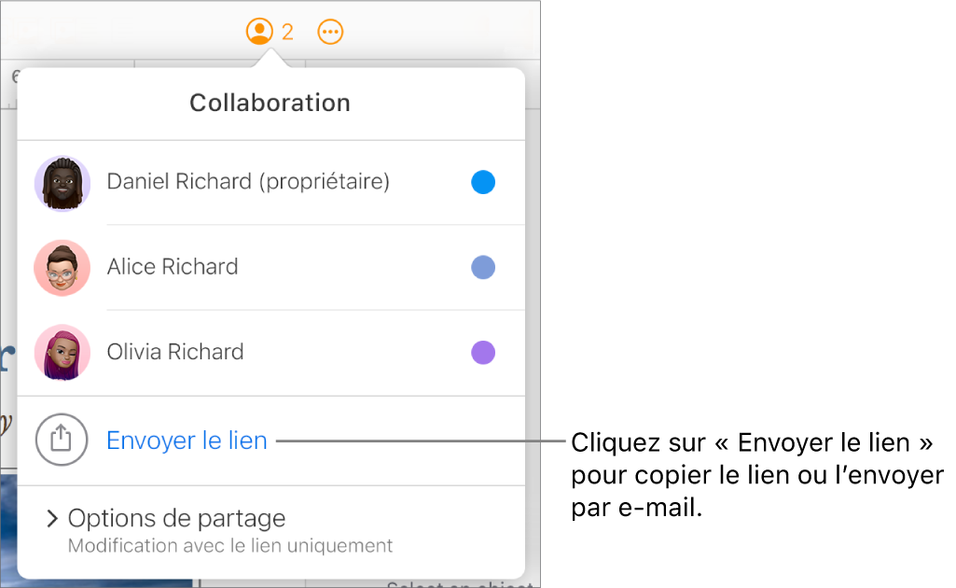Image resolution: width=956 pixels, height=588 pixels.
Task: Toggle Olivia Richard's presence indicator dot
Action: click(483, 353)
